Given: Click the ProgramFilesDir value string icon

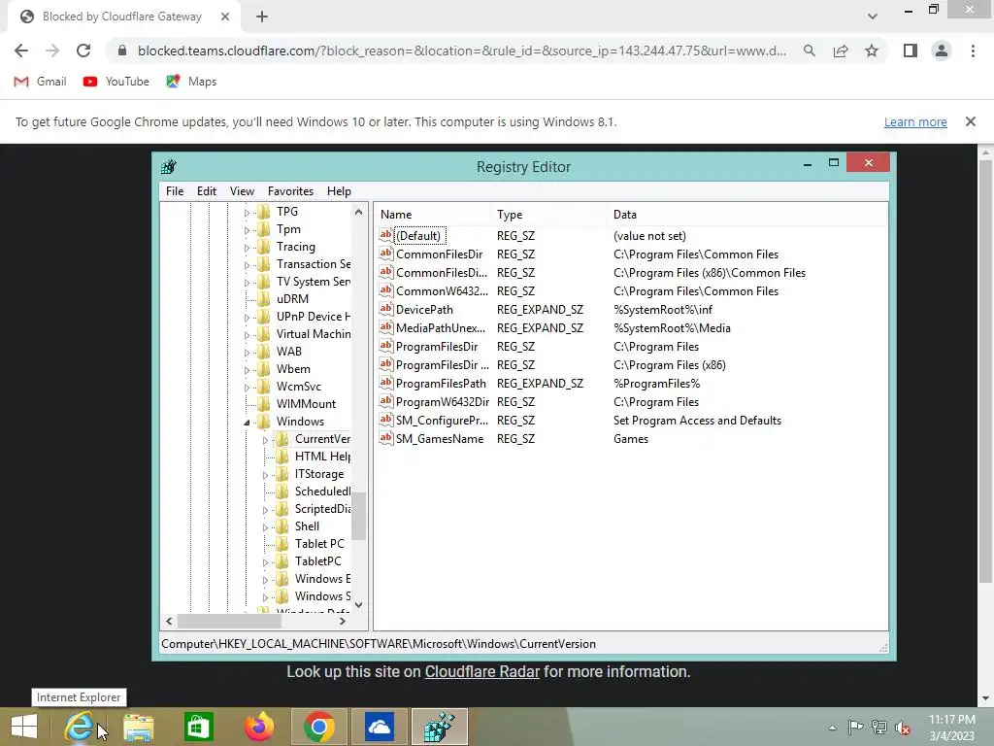Looking at the screenshot, I should [x=386, y=346].
